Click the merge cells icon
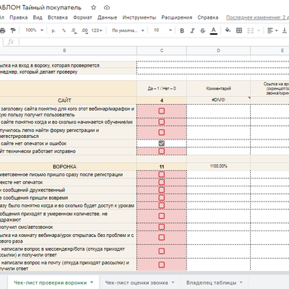The height and width of the screenshot is (289, 289). pyautogui.click(x=251, y=30)
